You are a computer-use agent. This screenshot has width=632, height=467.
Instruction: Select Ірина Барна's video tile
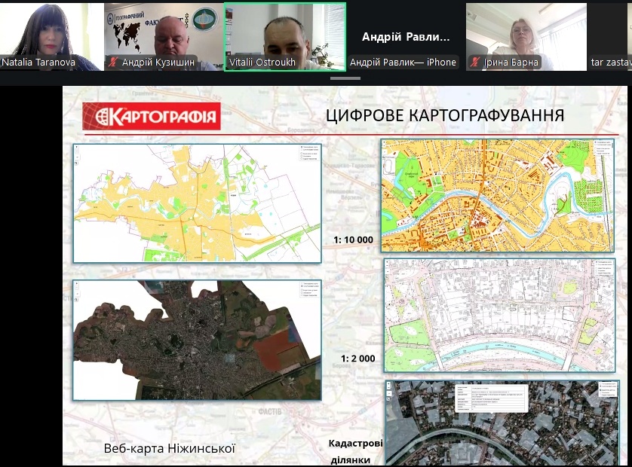526,37
